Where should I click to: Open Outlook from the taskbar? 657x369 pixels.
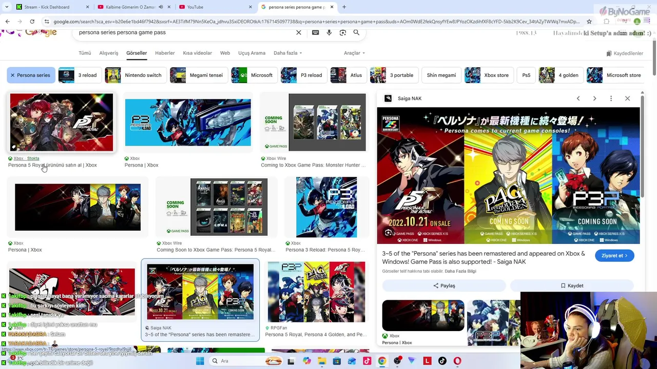coord(352,361)
